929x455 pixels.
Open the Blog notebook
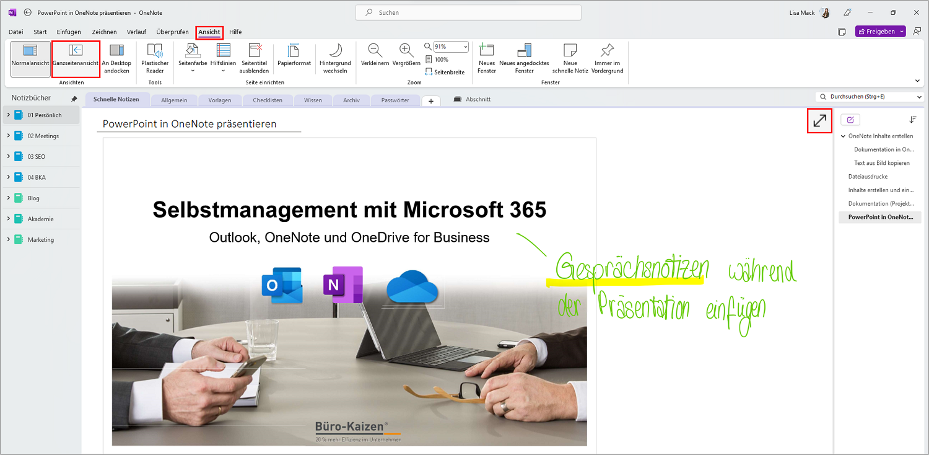coord(41,198)
